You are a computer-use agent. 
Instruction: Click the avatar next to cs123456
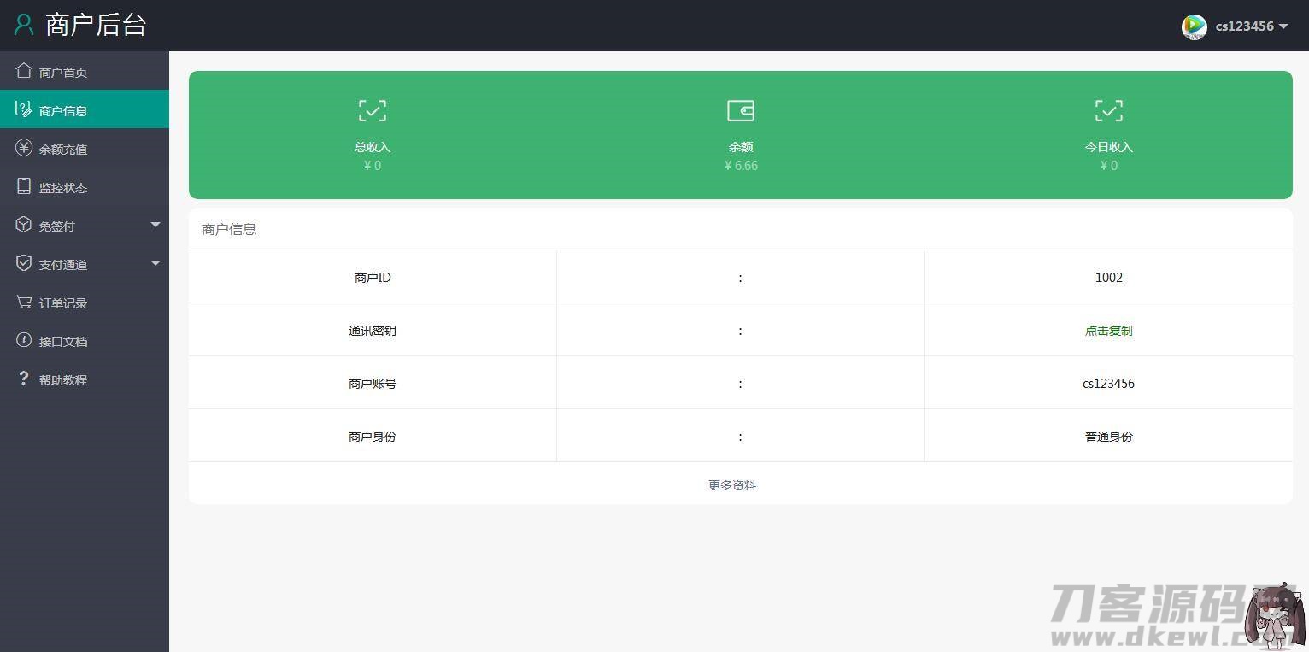(1194, 26)
